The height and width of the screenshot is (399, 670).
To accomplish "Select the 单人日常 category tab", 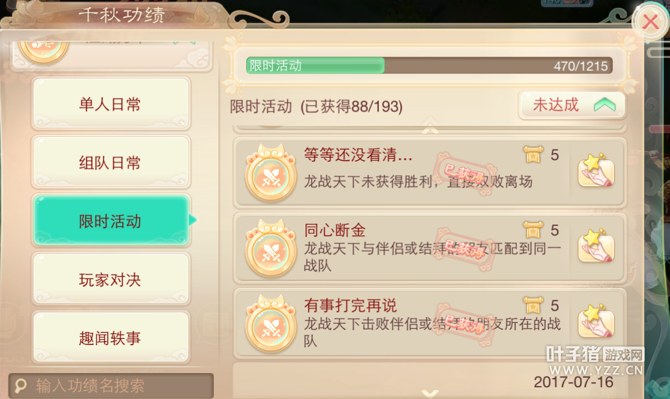I will tap(110, 104).
